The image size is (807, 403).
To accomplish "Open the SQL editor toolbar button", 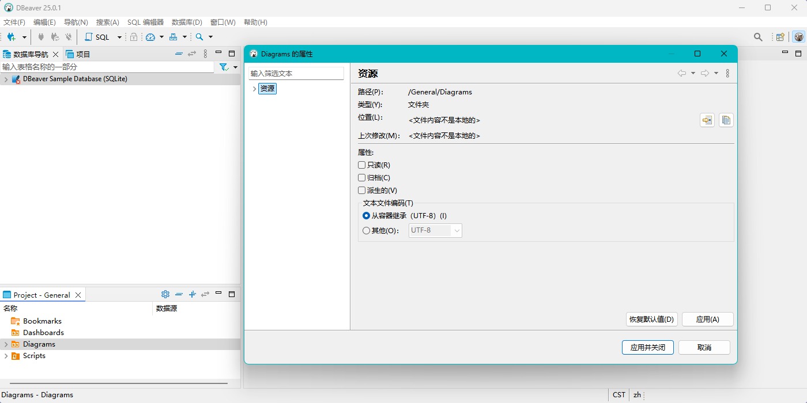I will coord(97,37).
